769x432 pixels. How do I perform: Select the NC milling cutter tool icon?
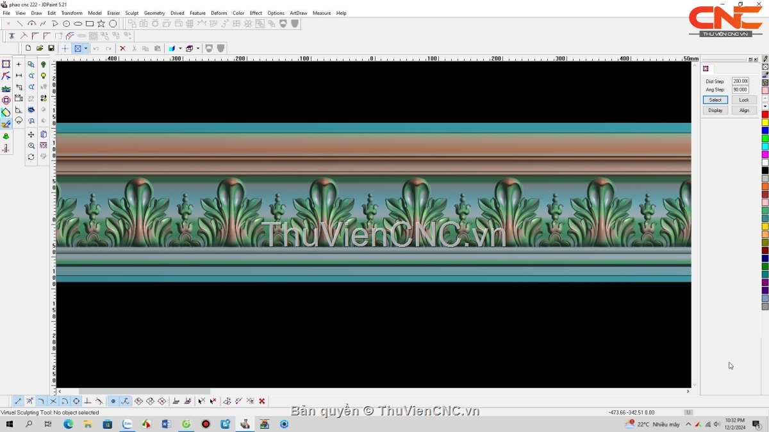pos(6,148)
